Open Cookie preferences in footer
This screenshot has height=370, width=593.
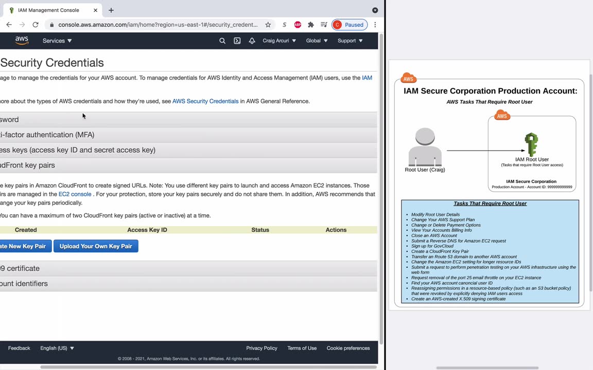(x=348, y=348)
